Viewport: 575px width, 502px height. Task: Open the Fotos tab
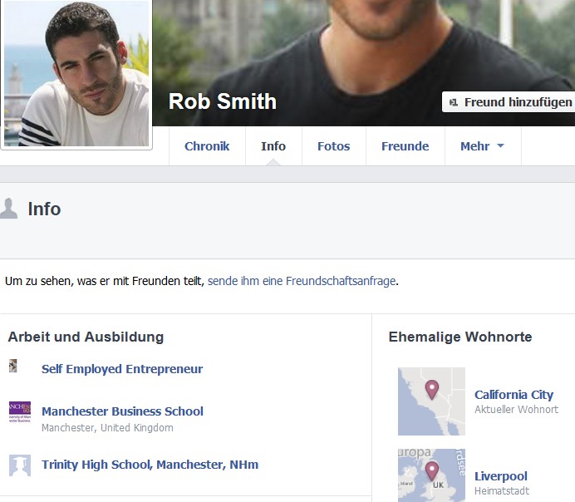coord(333,146)
